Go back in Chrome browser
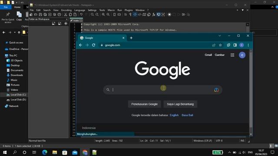 80,45
